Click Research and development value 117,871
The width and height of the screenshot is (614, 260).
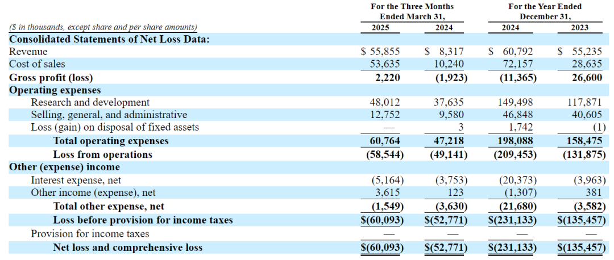[x=584, y=102]
